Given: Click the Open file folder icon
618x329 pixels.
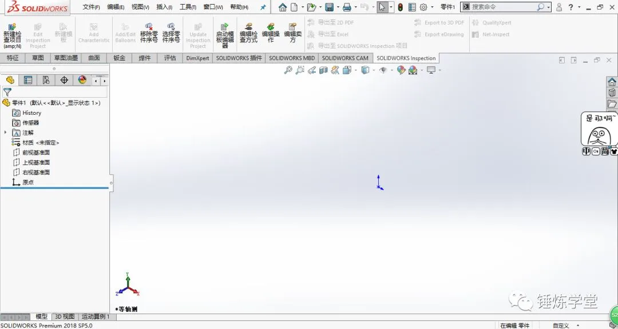Looking at the screenshot, I should point(311,7).
